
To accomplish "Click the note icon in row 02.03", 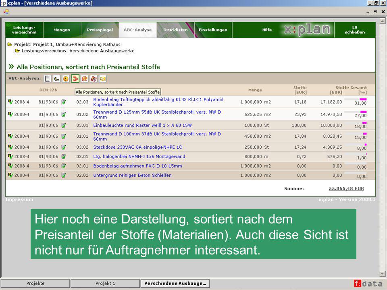I will pos(64,102).
